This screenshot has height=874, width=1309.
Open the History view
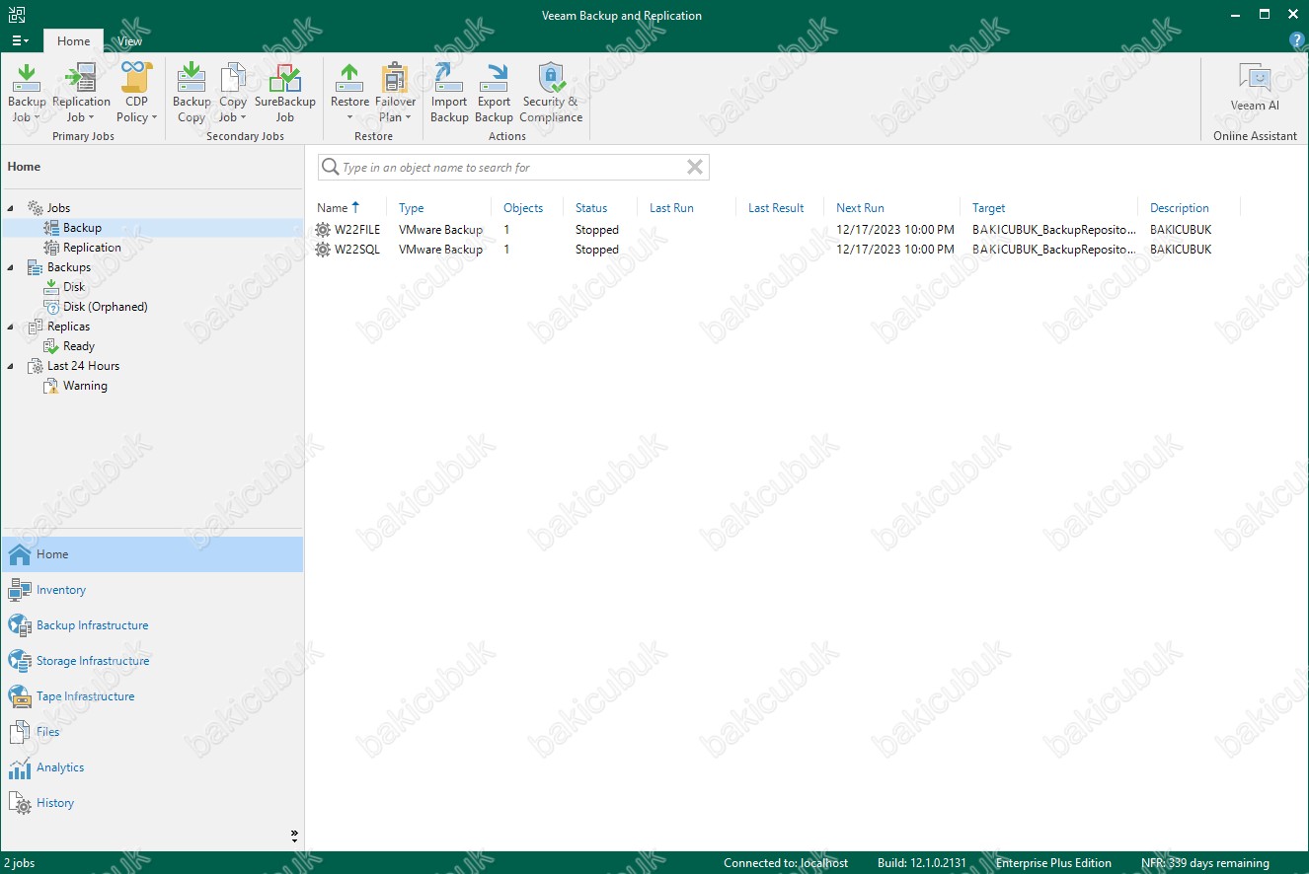152,803
